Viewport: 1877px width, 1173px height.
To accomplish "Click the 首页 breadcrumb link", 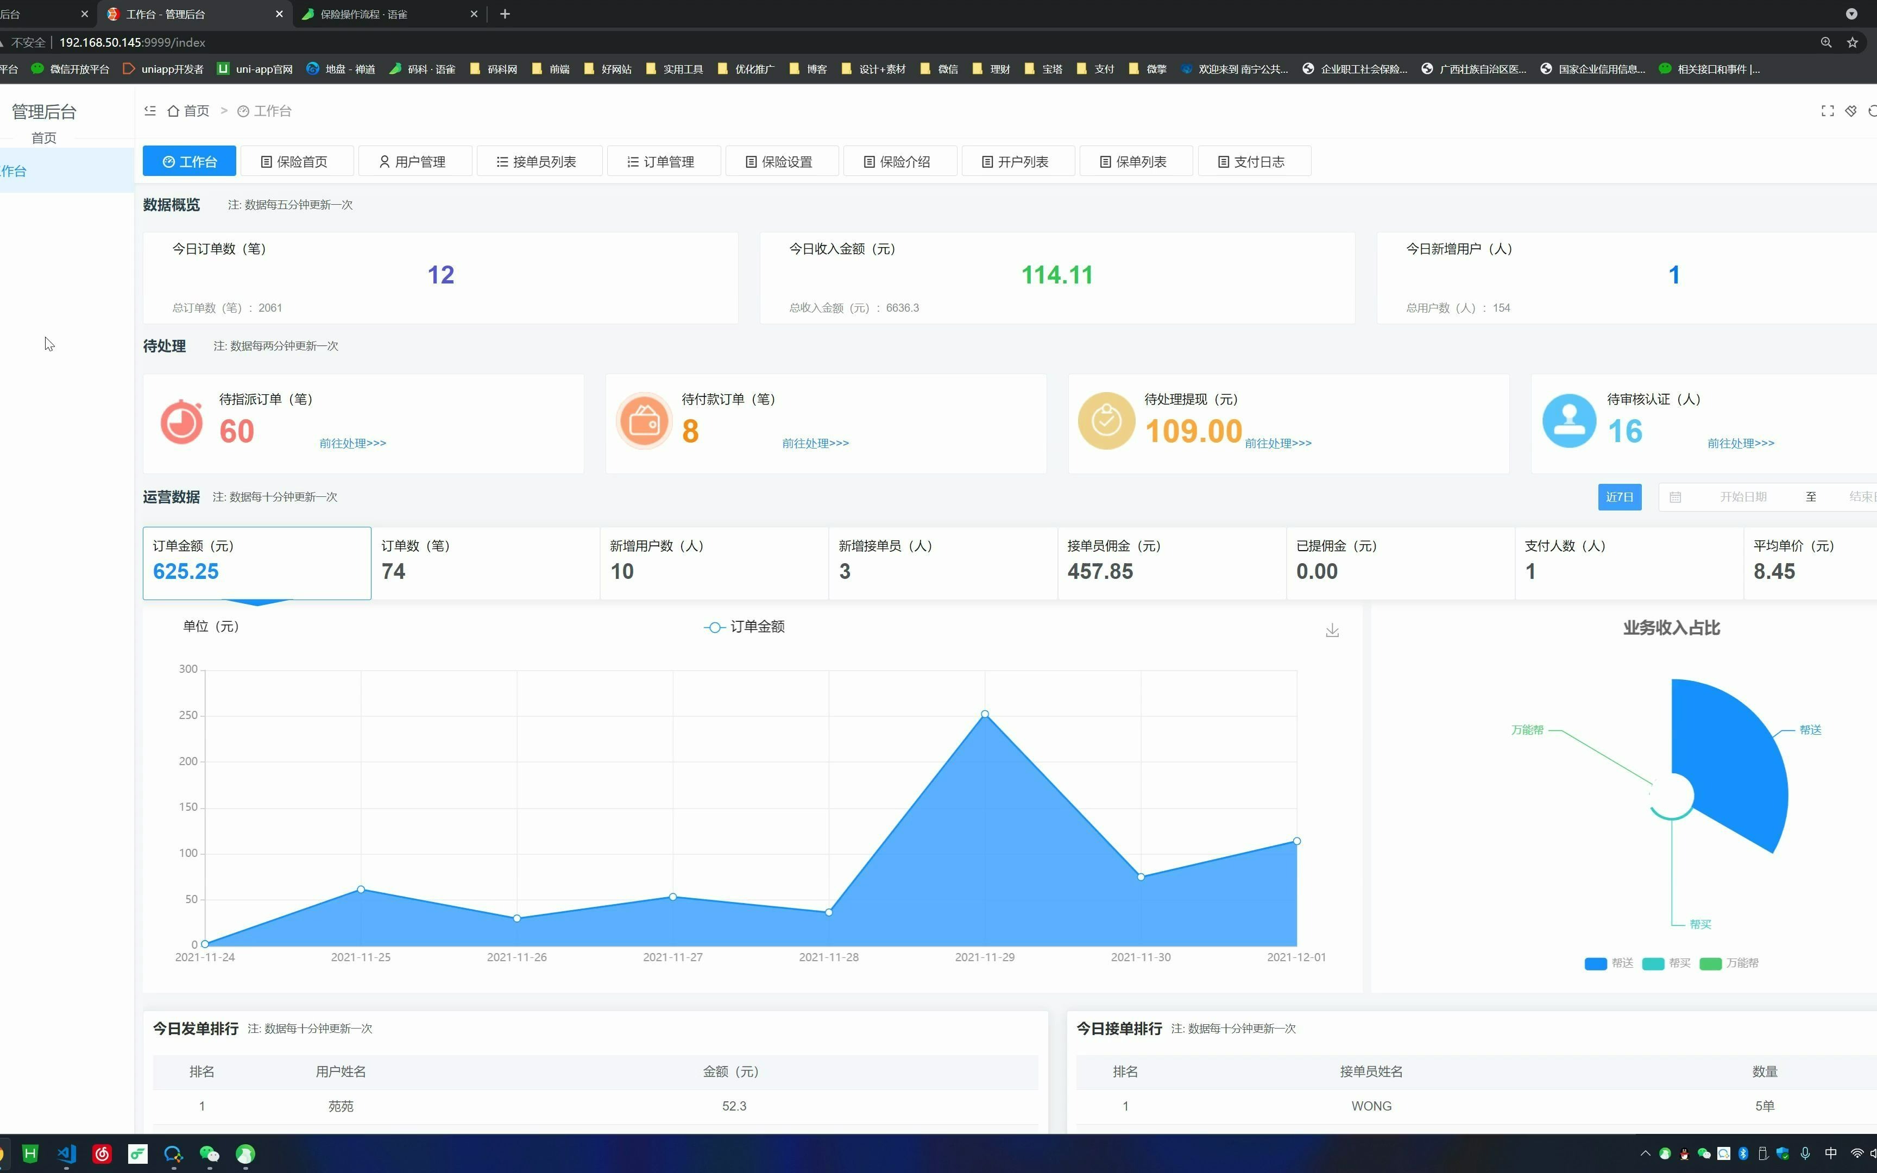I will click(x=188, y=111).
